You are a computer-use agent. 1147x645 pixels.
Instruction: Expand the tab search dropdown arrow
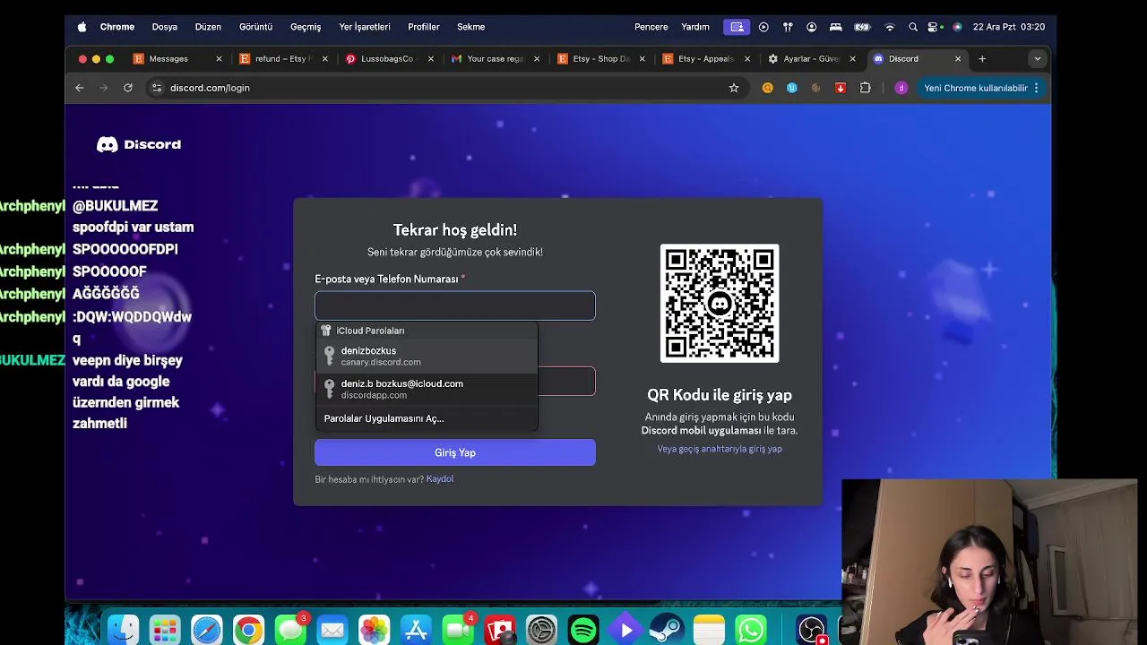(1038, 59)
